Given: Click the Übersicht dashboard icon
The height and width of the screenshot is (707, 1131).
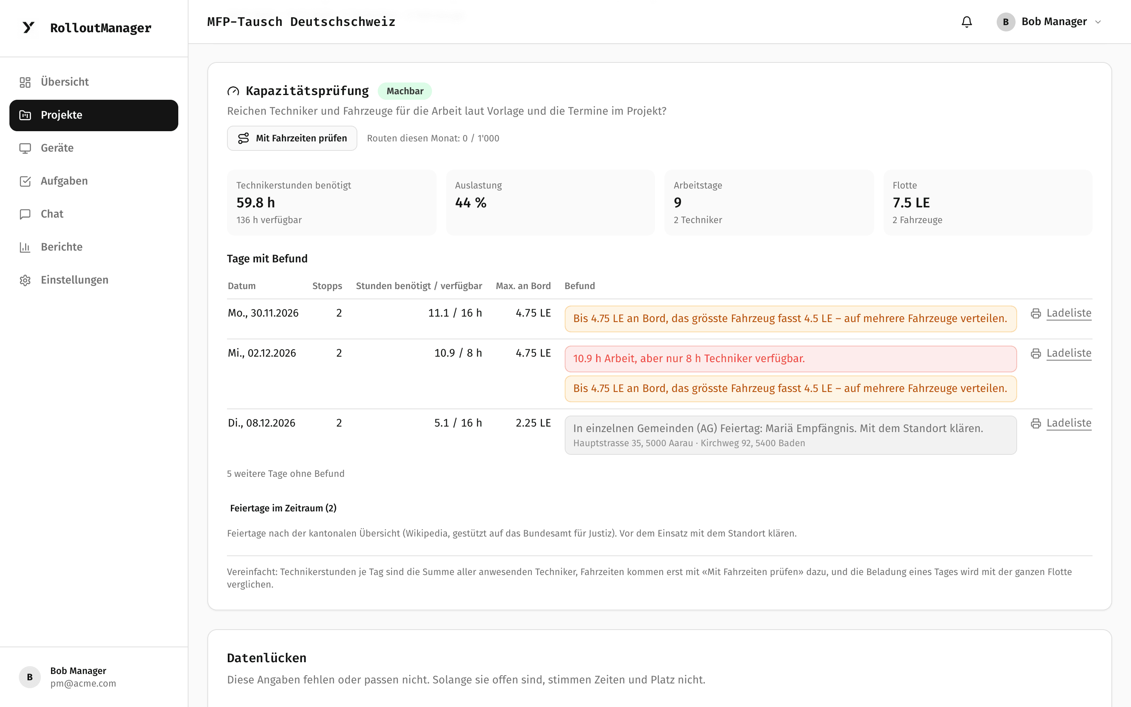Looking at the screenshot, I should 25,82.
